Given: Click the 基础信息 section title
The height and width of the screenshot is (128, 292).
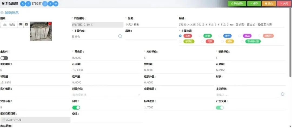Looking at the screenshot, I should (12, 13).
